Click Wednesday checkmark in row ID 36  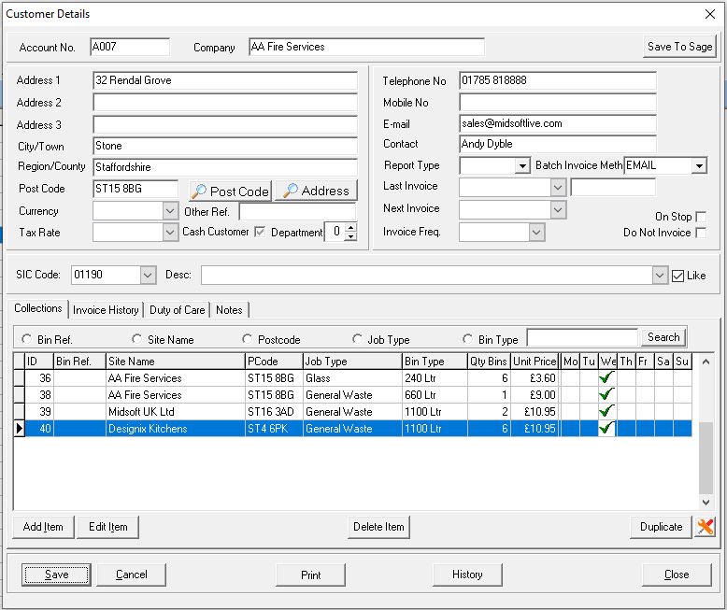coord(606,377)
